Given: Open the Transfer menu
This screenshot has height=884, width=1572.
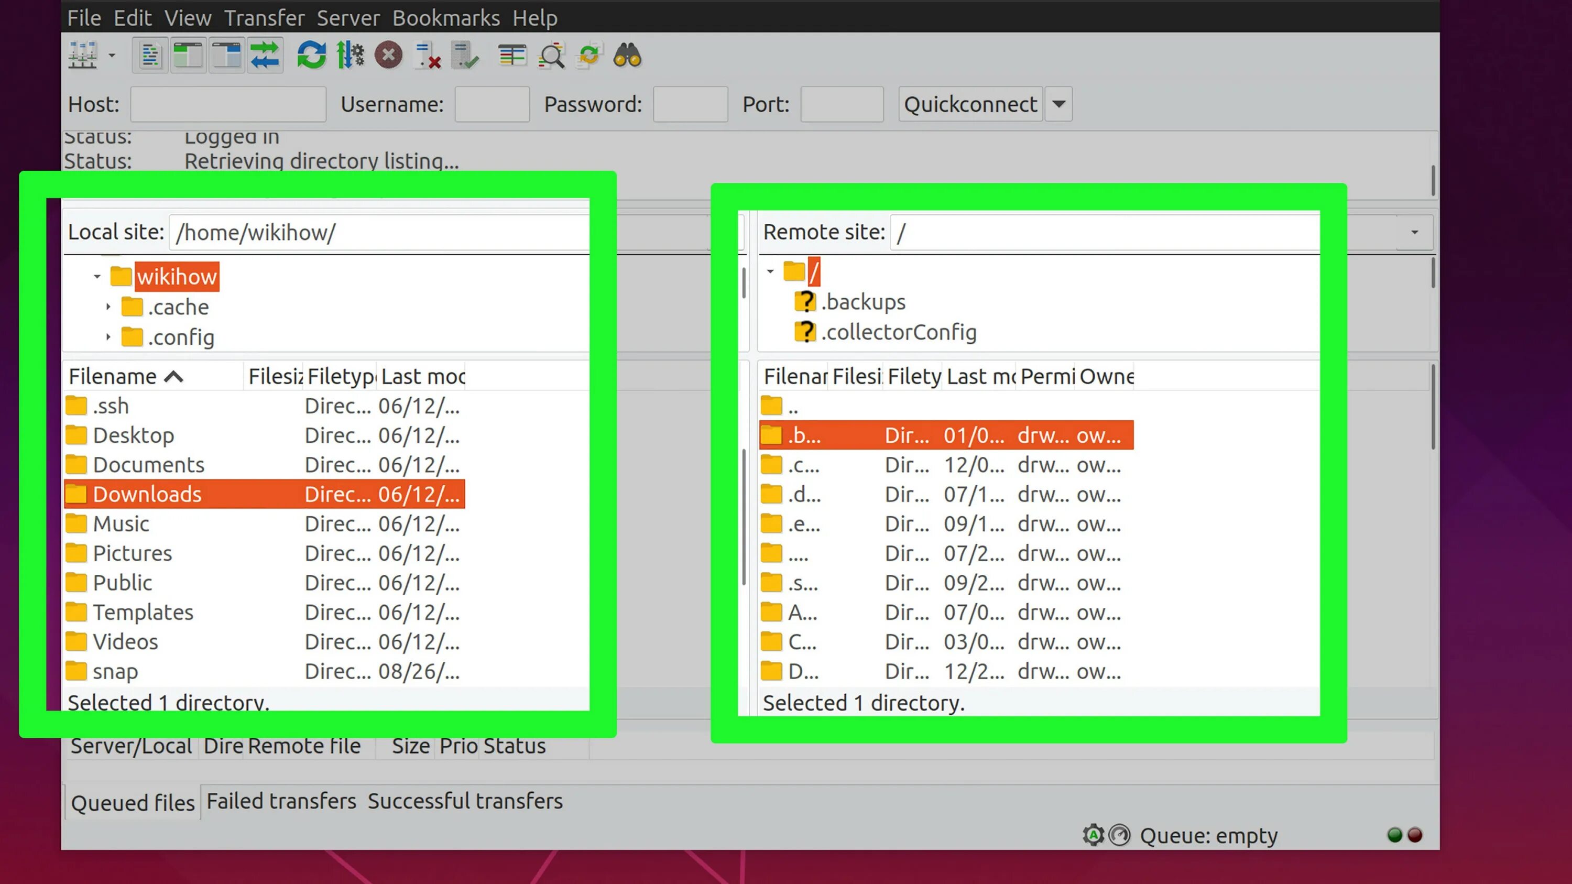Looking at the screenshot, I should [265, 17].
